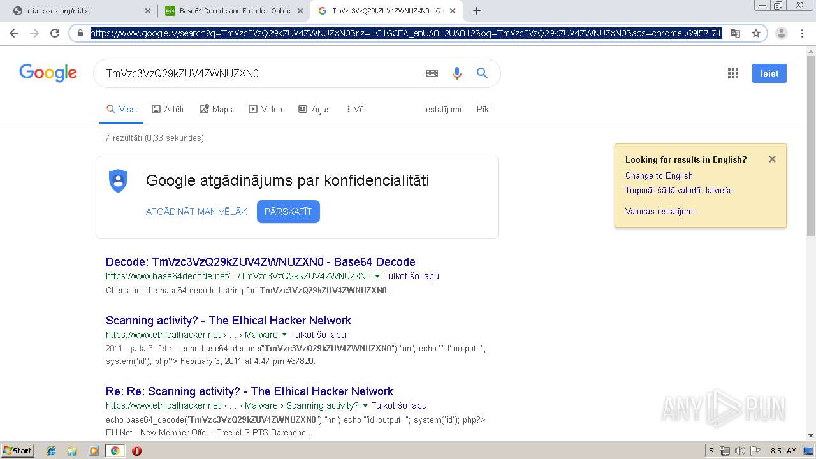816x459 pixels.
Task: Expand arrow beside the Scanning activity? breadcrumb URL
Action: [x=365, y=405]
